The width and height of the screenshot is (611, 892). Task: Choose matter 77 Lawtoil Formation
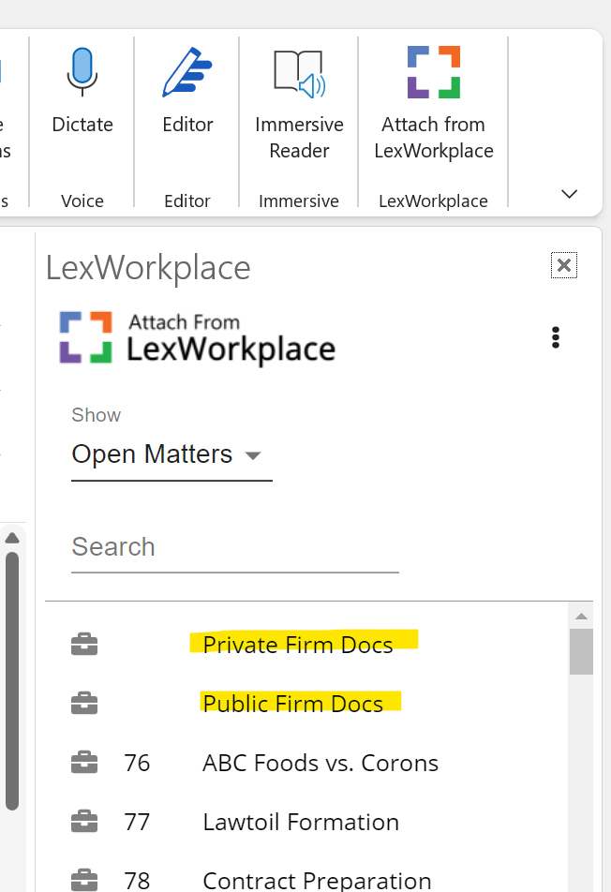pyautogui.click(x=300, y=822)
